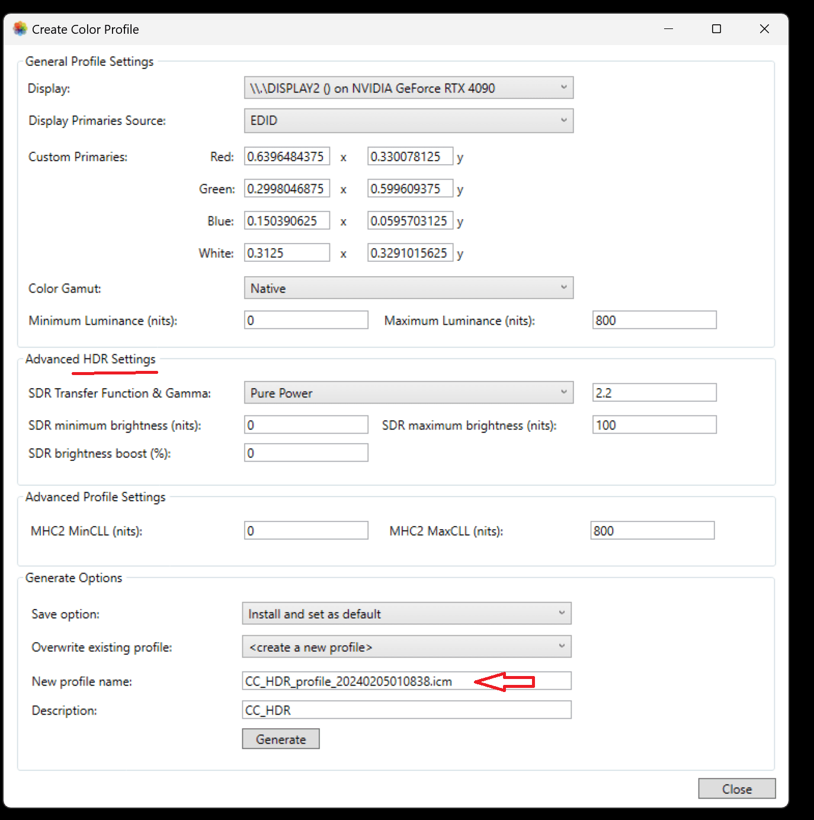
Task: Click the Generate Options heading
Action: [x=74, y=578]
